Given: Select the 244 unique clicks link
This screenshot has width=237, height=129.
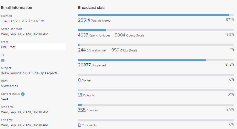Looking at the screenshot, I should click(82, 50).
